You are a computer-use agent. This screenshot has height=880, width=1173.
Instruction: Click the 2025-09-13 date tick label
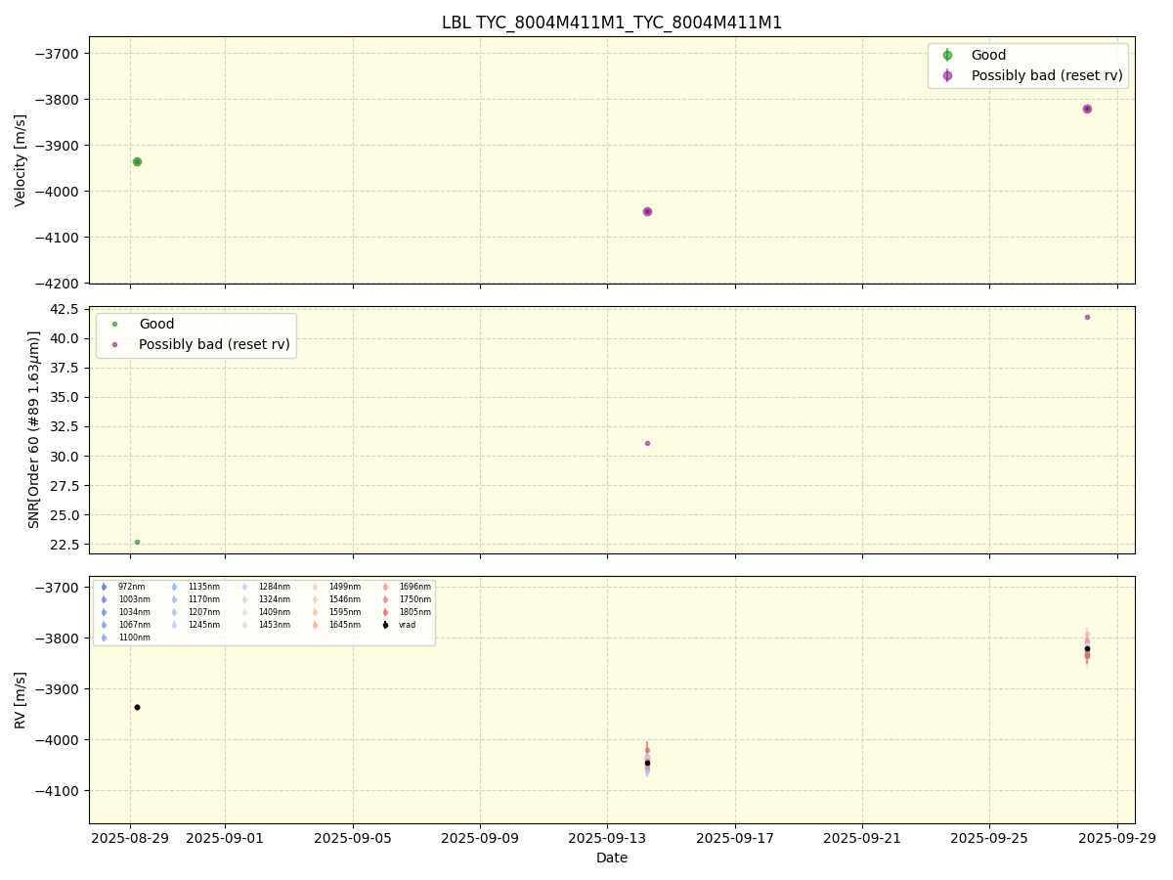[607, 838]
